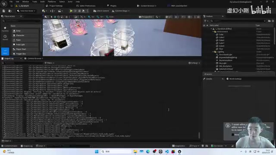Click the Check Content button
276x155 pixels.
(101, 11)
